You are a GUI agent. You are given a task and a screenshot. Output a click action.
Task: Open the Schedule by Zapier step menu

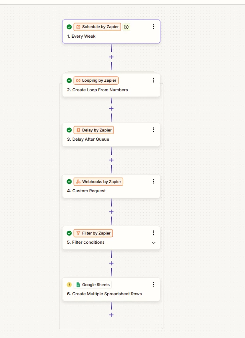tap(153, 26)
